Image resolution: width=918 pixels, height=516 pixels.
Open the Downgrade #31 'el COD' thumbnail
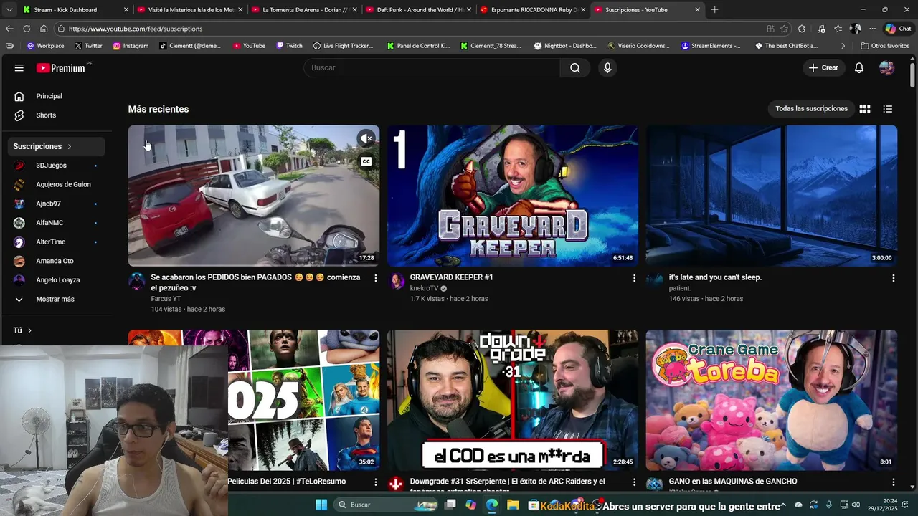point(513,400)
